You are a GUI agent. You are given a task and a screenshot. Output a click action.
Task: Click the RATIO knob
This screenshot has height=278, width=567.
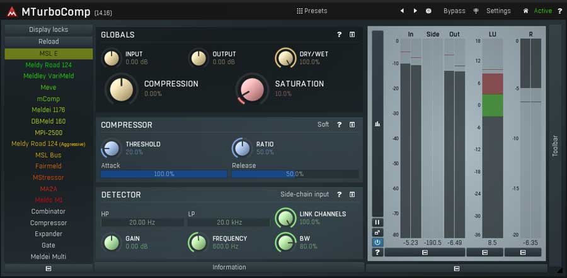tap(242, 148)
